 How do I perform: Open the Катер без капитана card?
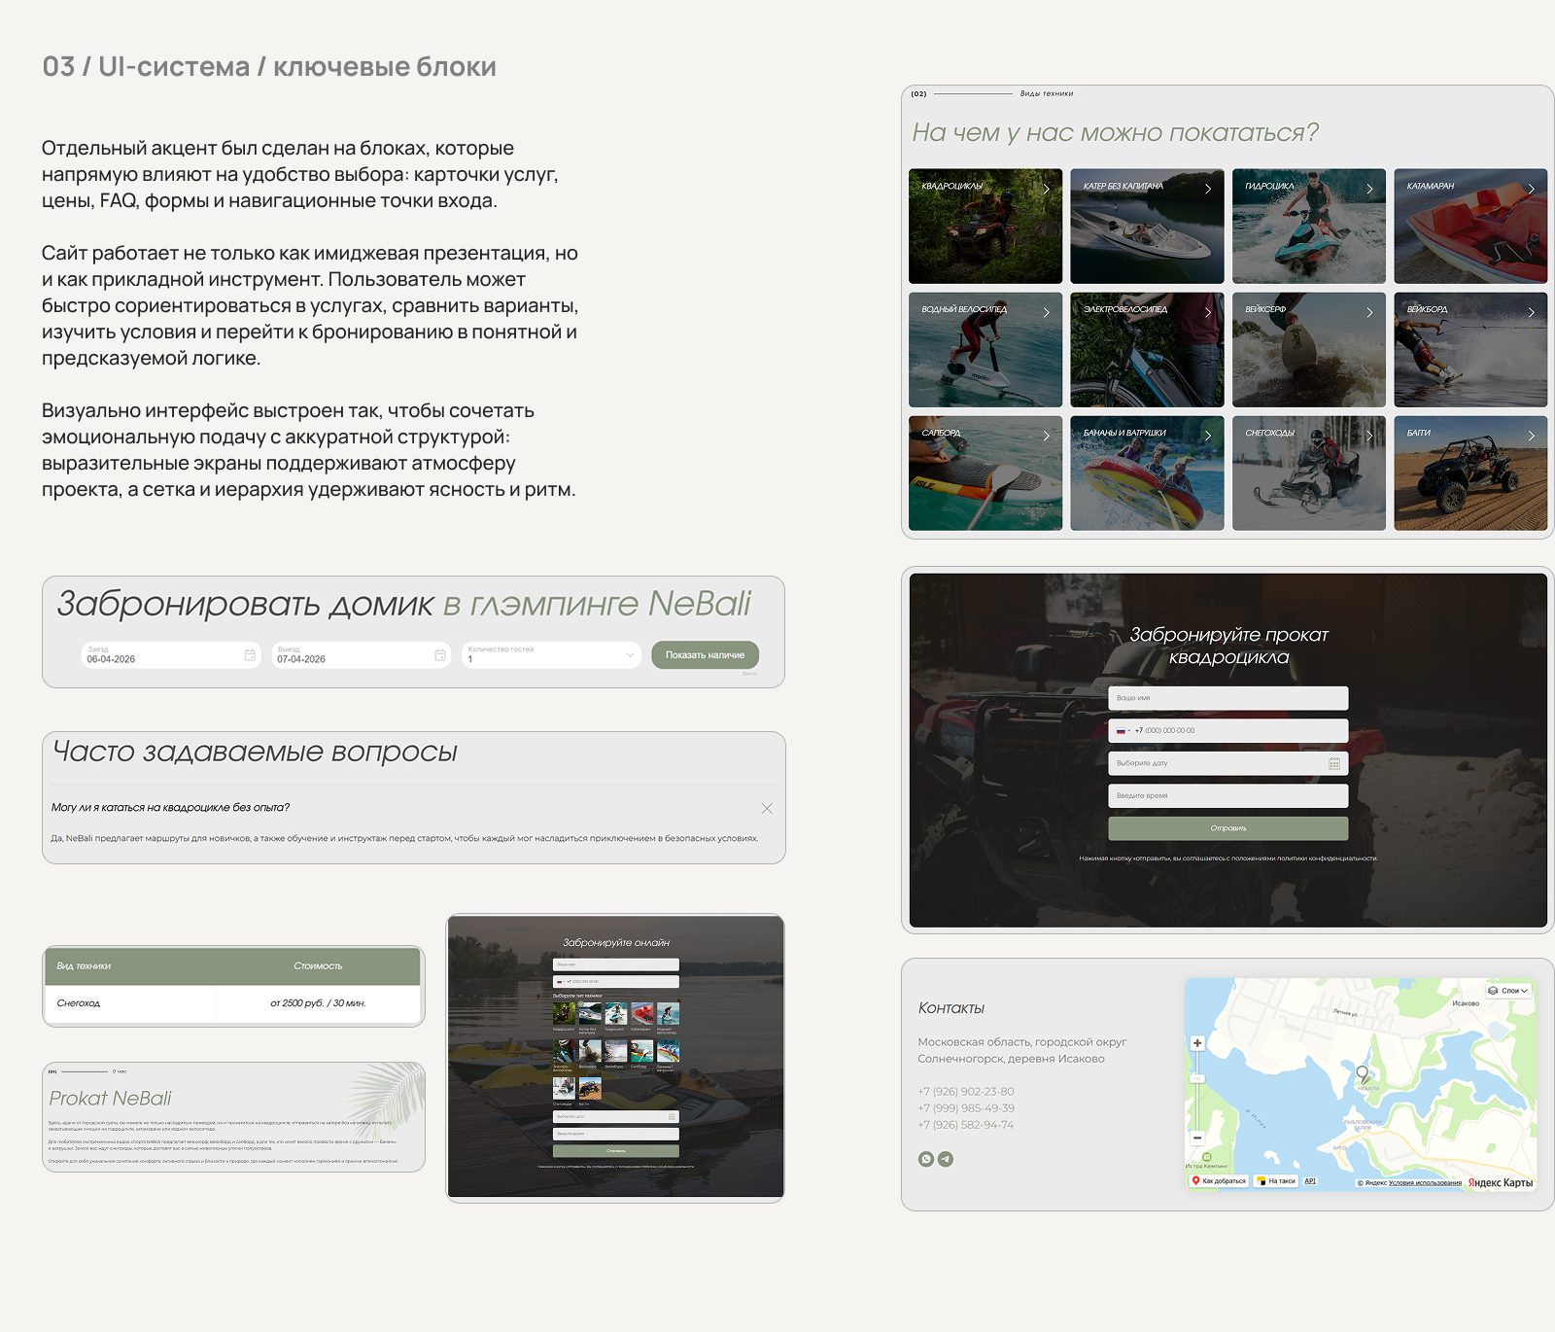click(x=1147, y=227)
